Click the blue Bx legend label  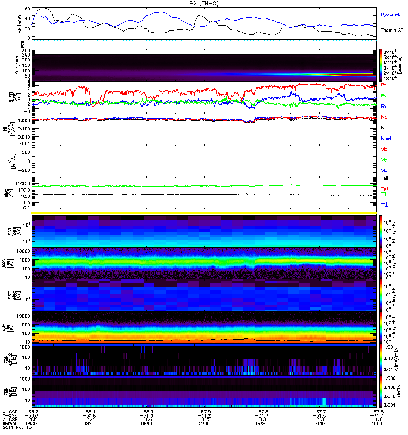click(x=384, y=107)
